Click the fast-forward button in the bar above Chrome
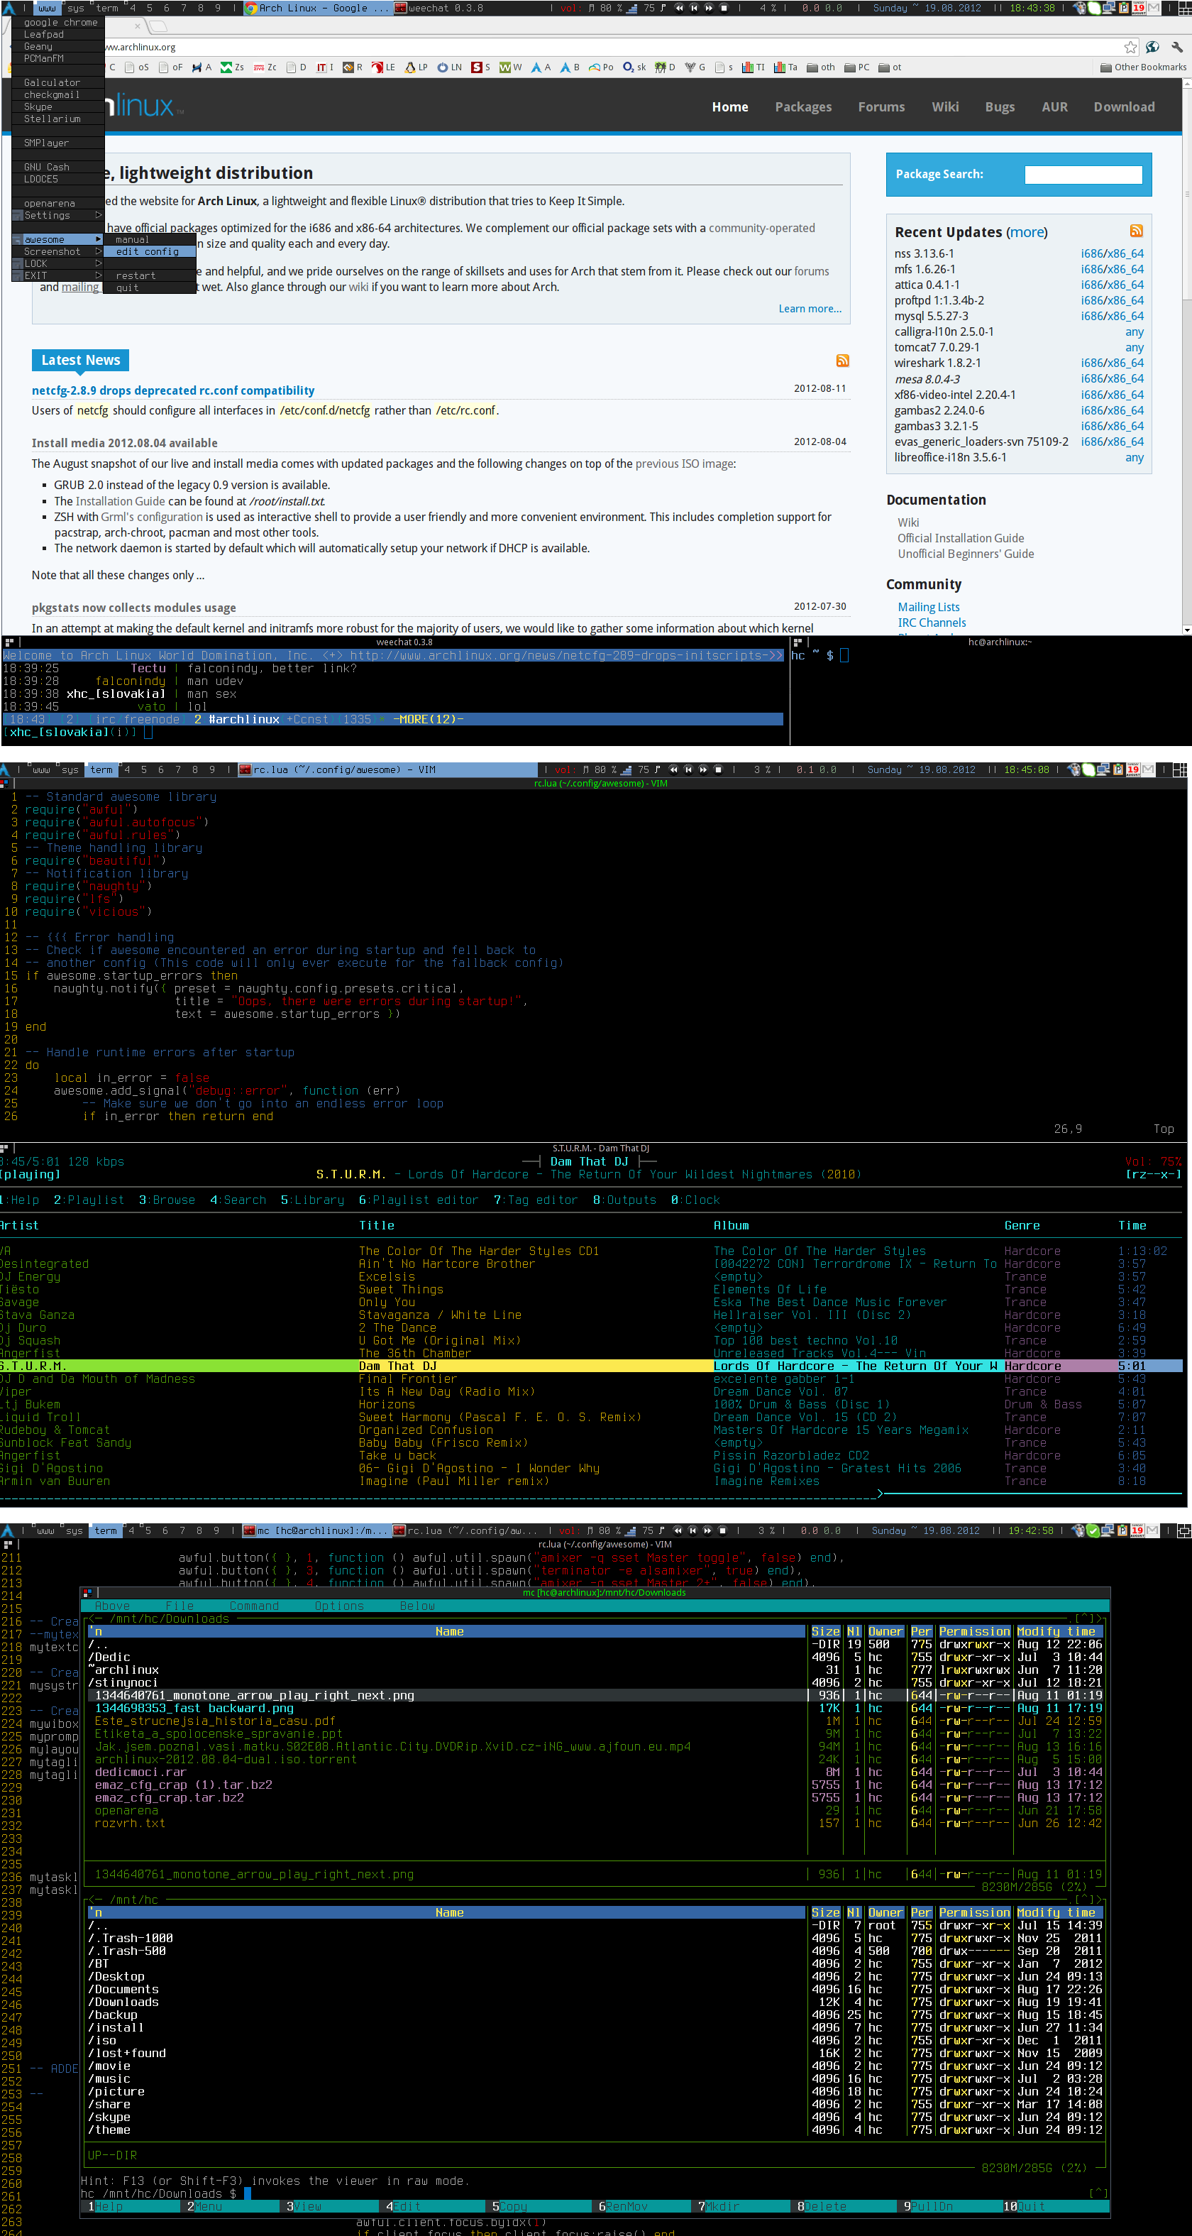 [708, 8]
